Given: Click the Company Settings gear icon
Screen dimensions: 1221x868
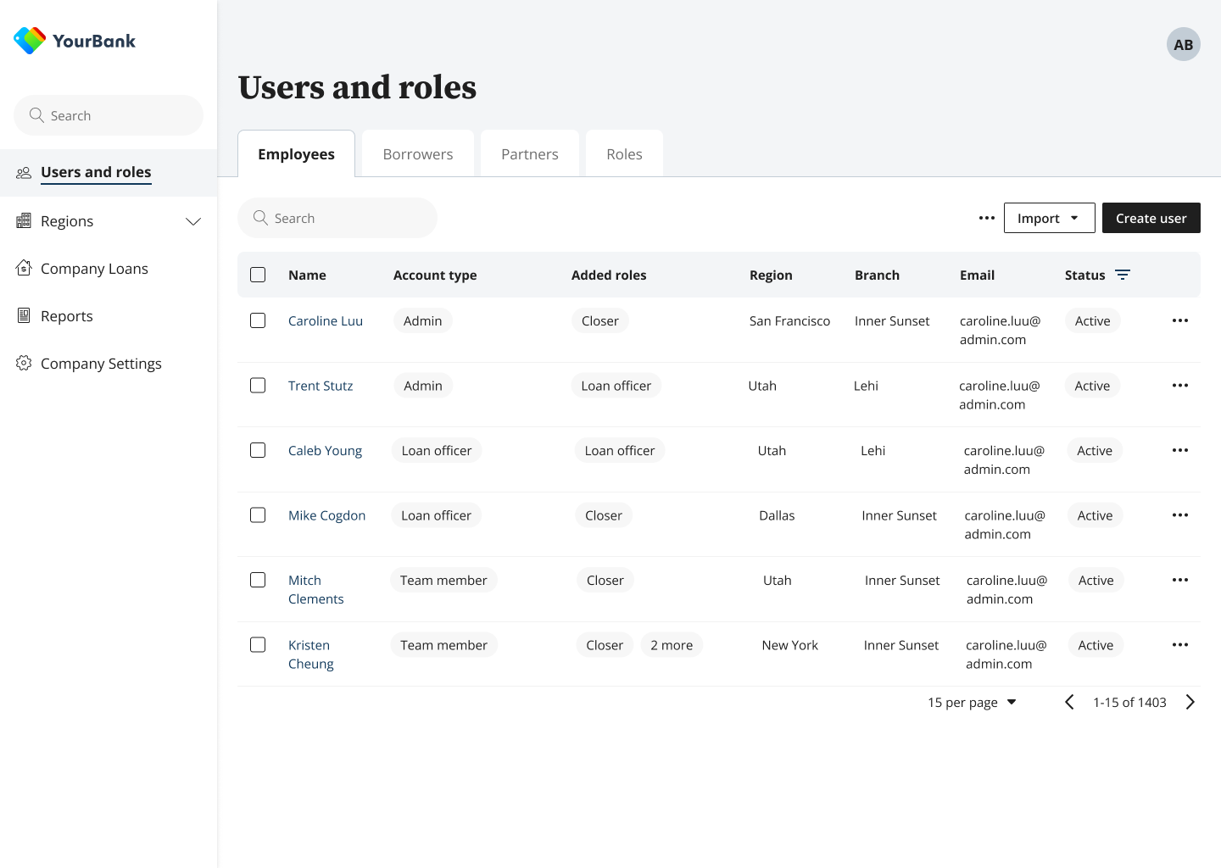Looking at the screenshot, I should click(x=24, y=363).
